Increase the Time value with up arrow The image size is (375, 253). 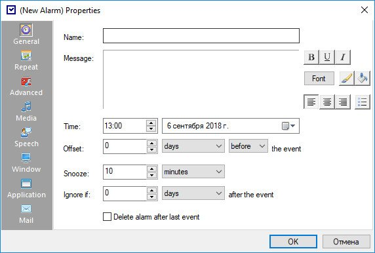(151, 123)
